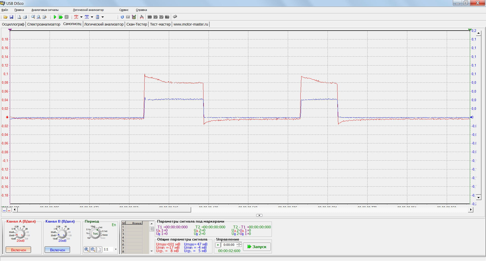The height and width of the screenshot is (261, 486).
Task: Click the I2C decoder toolbar icon
Action: pos(161,17)
